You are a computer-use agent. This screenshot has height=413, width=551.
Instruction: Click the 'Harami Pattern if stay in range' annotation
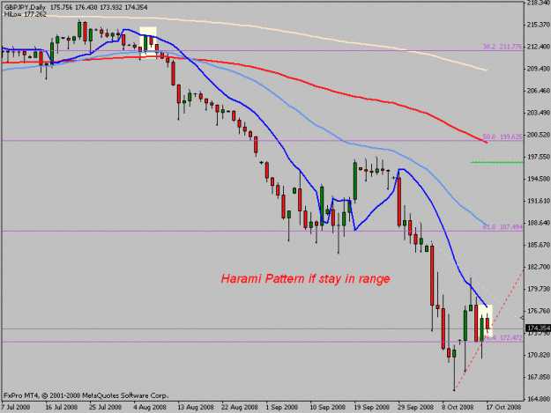(305, 279)
